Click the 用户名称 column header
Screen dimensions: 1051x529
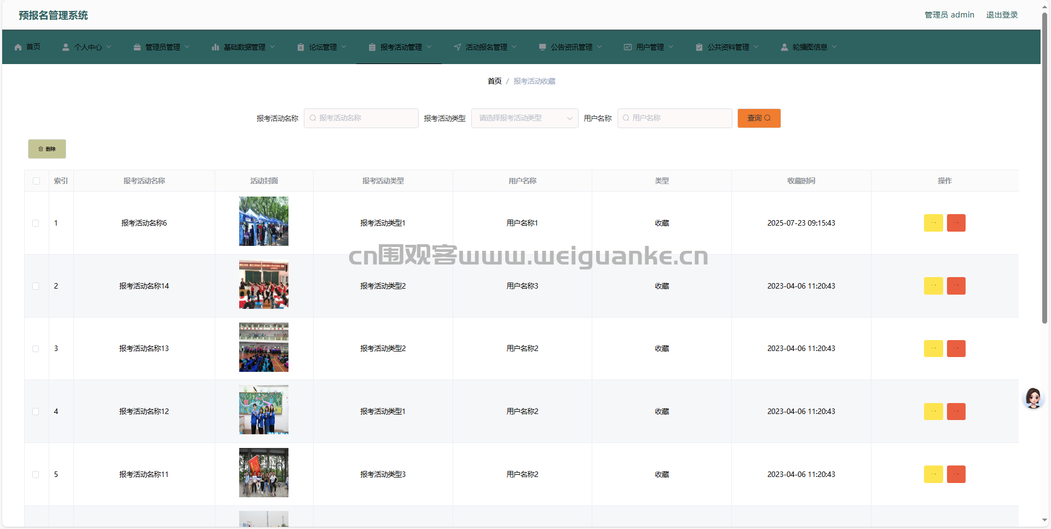(x=522, y=181)
